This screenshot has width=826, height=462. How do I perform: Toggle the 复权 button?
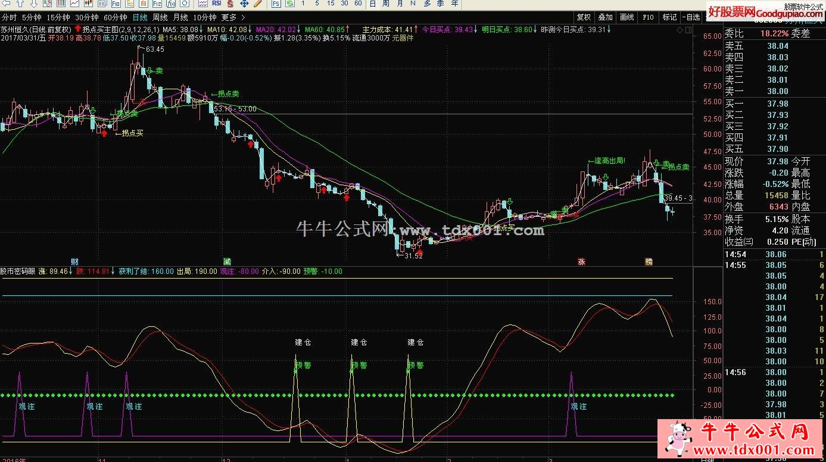click(x=584, y=17)
